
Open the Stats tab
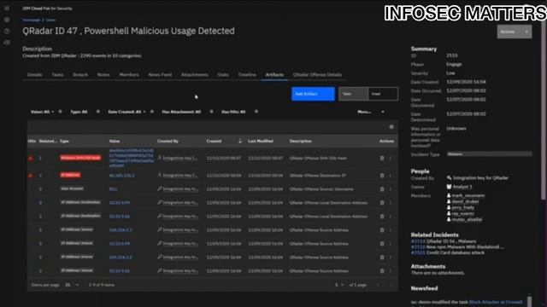223,74
